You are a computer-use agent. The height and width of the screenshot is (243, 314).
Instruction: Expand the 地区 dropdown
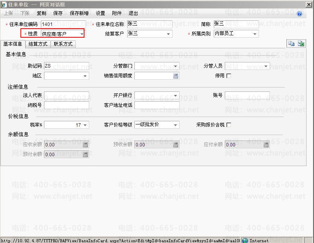coord(85,76)
